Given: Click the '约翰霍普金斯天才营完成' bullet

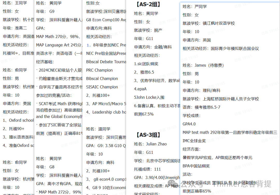Looking at the screenshot, I should 59,79.
